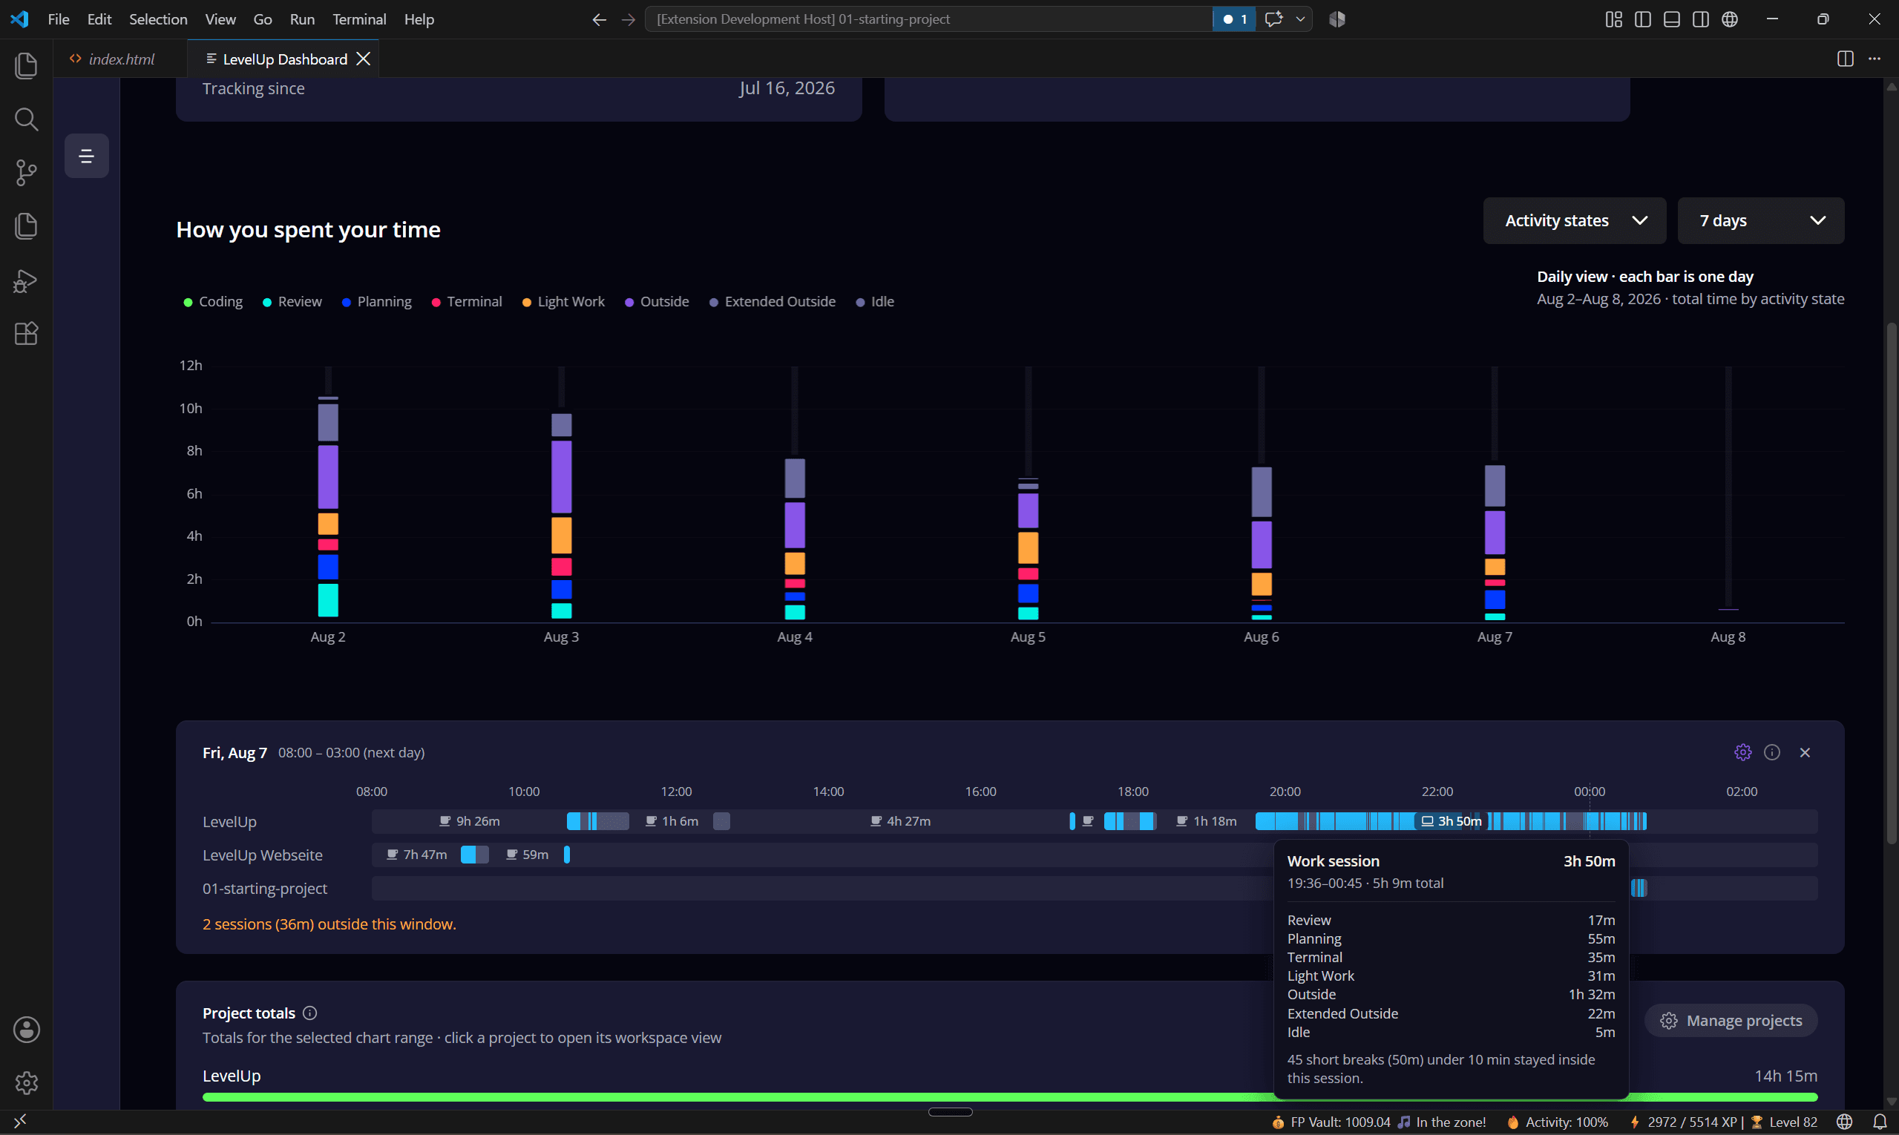Image resolution: width=1899 pixels, height=1135 pixels.
Task: Click FP Vault status bar entry
Action: pos(1331,1122)
